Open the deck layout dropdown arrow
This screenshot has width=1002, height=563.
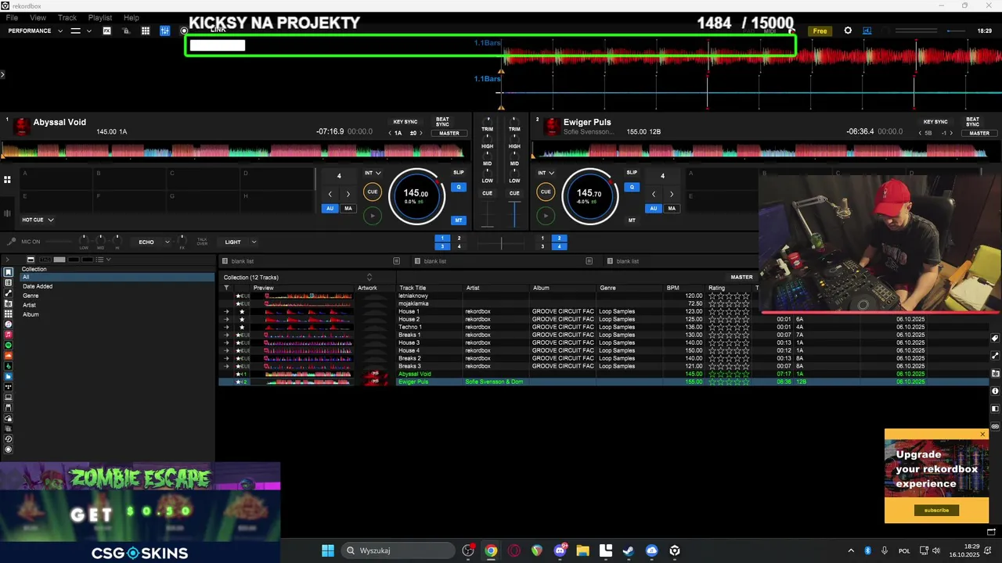88,30
